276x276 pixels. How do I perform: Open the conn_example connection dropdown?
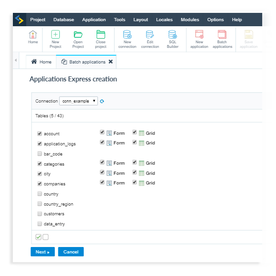[x=79, y=101]
